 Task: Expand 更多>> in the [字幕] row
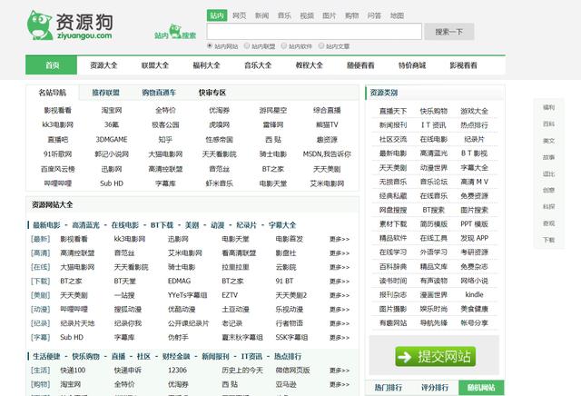[340, 337]
